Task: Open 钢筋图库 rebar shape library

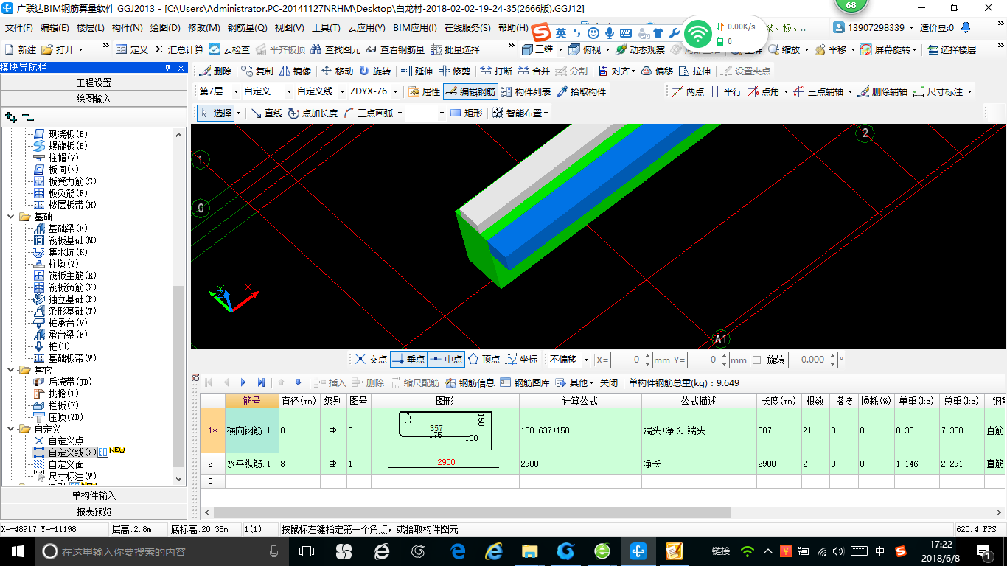Action: [525, 383]
